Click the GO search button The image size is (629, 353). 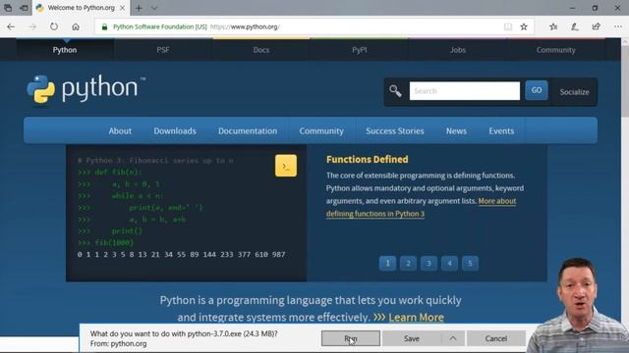(537, 90)
